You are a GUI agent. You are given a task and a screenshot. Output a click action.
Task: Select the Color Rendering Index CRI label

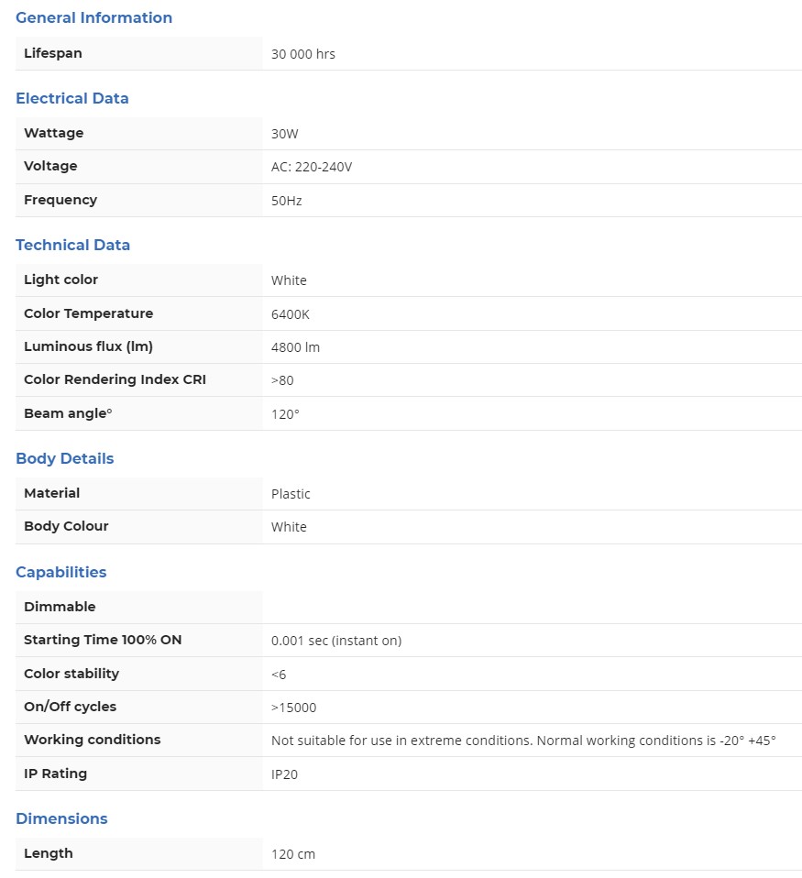coord(115,379)
